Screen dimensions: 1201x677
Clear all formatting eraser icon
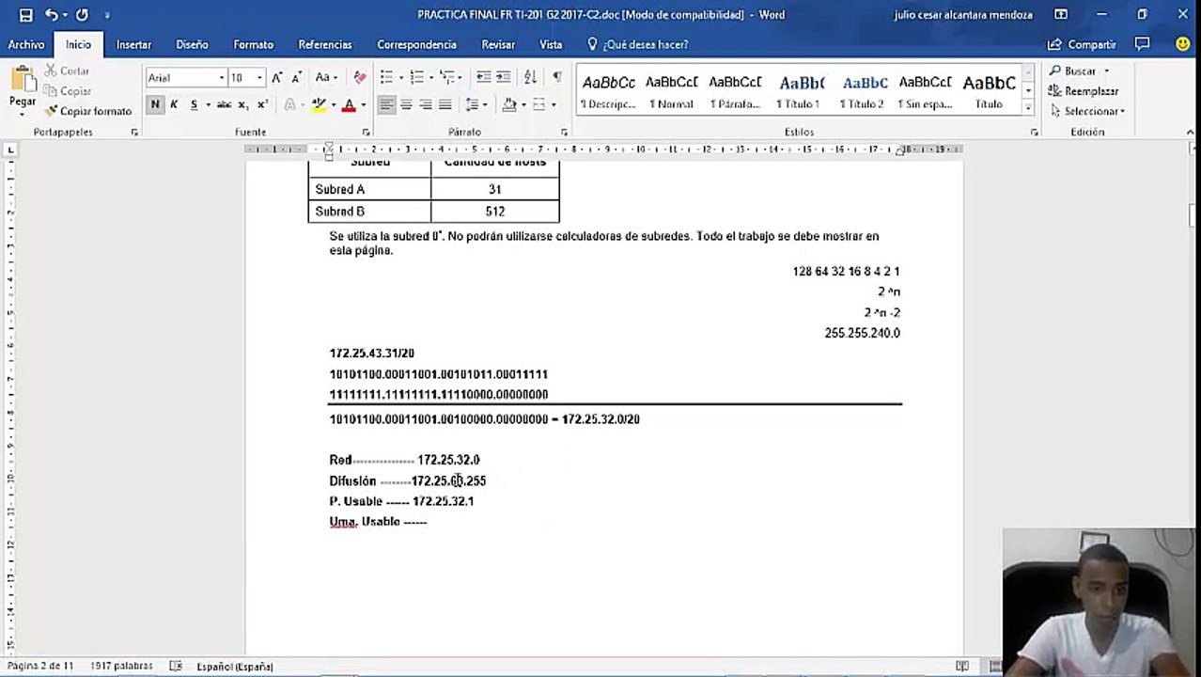359,77
